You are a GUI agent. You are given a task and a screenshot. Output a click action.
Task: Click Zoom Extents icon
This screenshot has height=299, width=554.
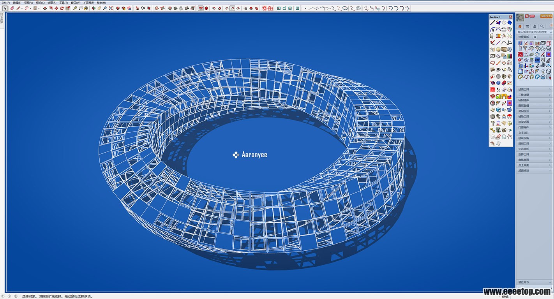pos(111,8)
